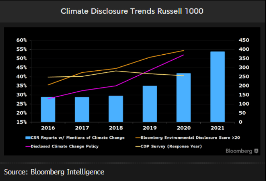Click the 2016 blue bar
Viewport: 266px width, 181px height.
pyautogui.click(x=48, y=109)
